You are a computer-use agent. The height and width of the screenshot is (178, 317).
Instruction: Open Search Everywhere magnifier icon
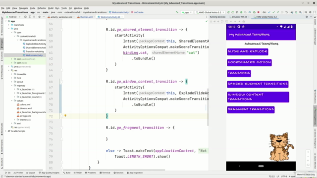306,12
